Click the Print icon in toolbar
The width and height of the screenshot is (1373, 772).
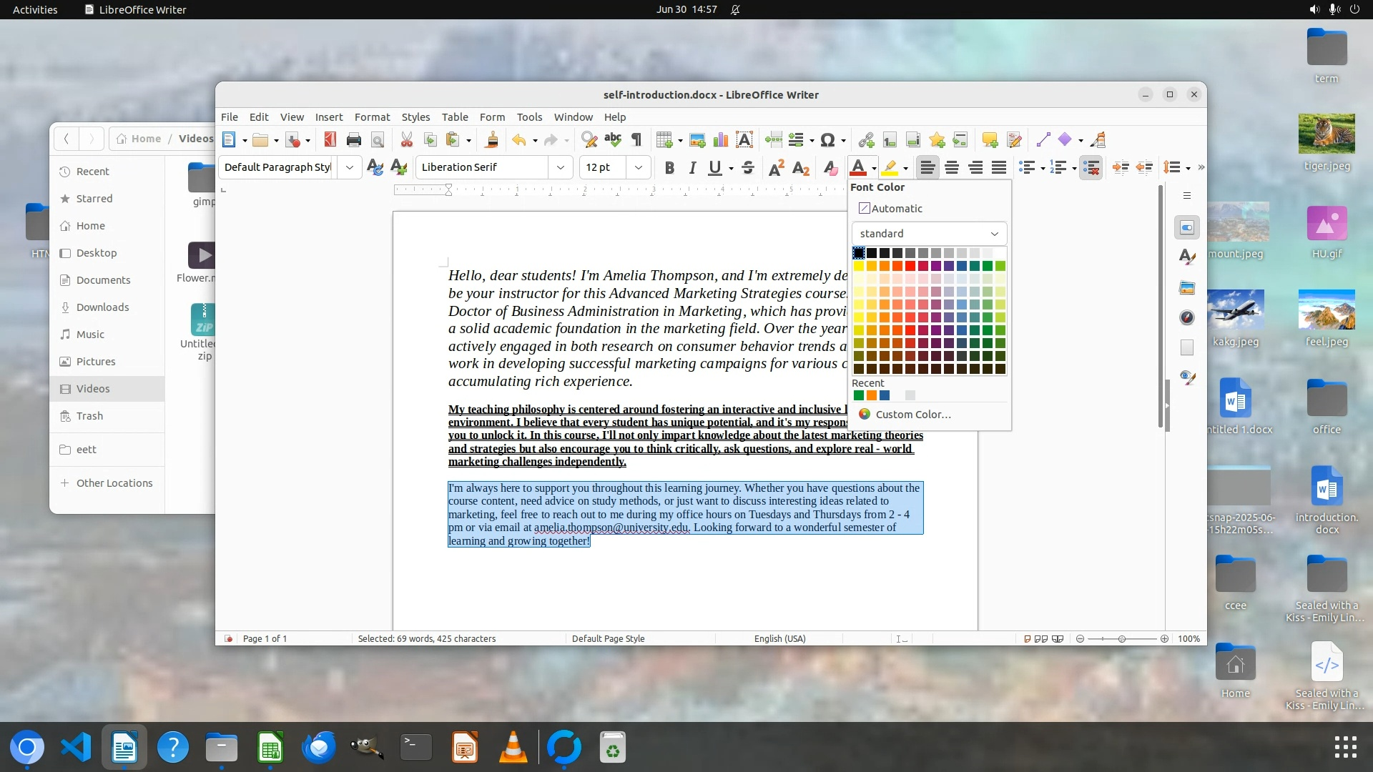pyautogui.click(x=353, y=140)
